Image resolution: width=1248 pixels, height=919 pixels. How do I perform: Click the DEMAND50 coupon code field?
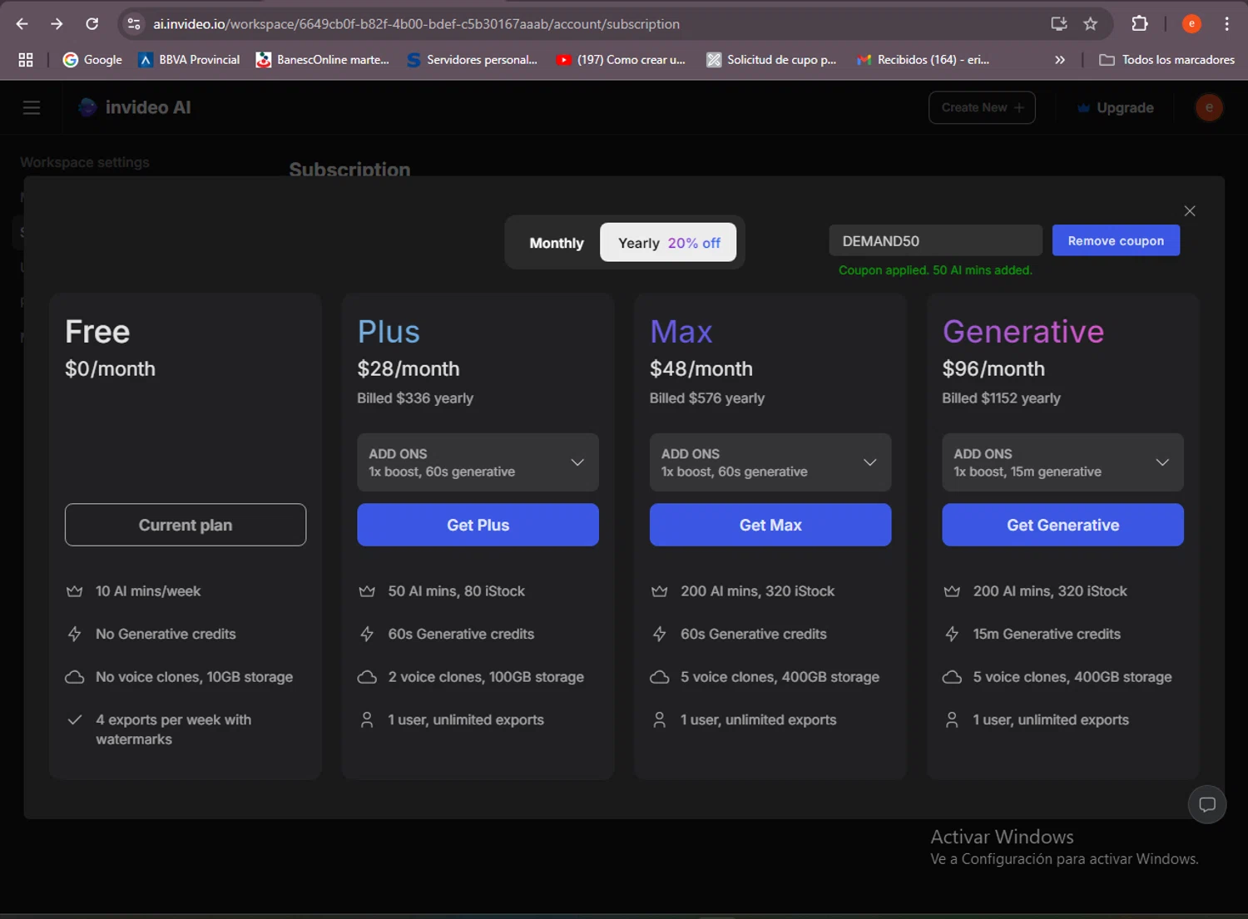[x=935, y=241]
